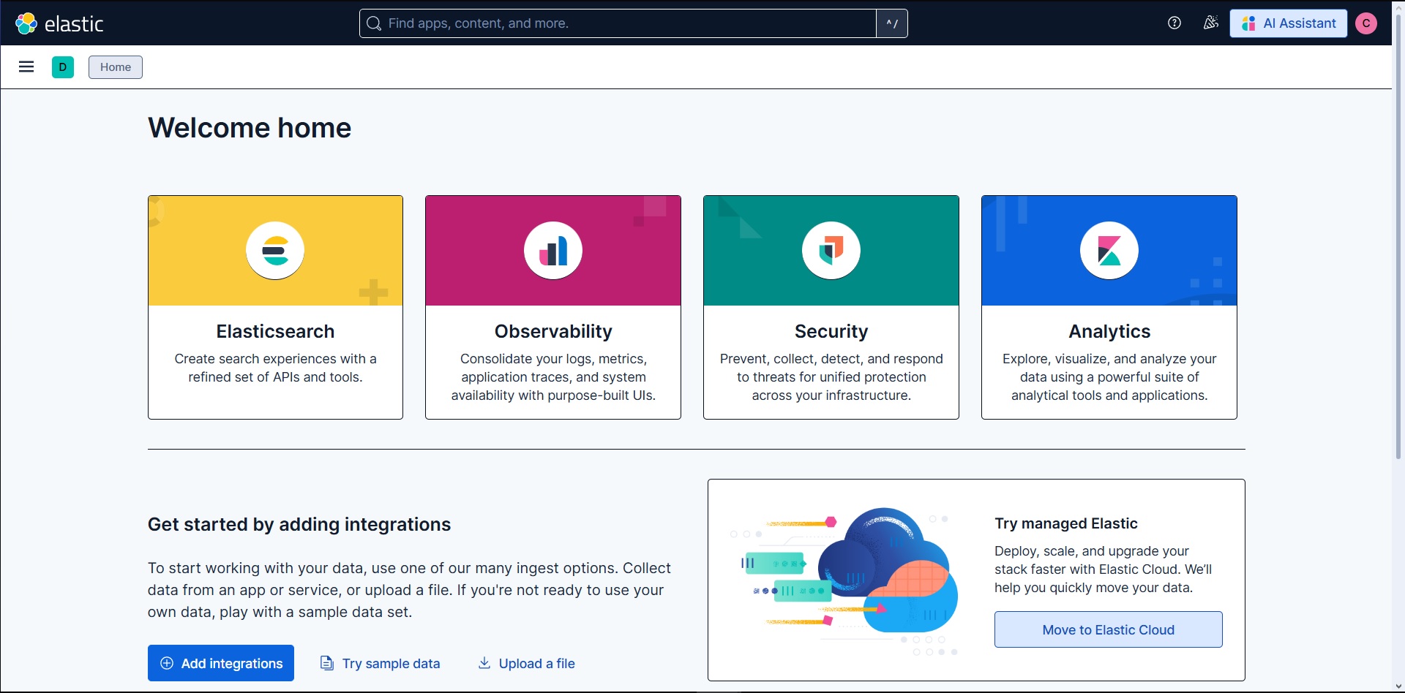Open Try sample data link

(x=381, y=663)
